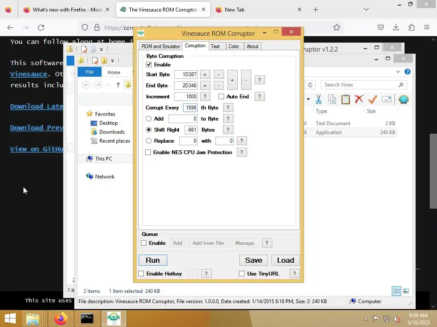Switch Explorer to details view icon
437x327 pixels.
396,291
